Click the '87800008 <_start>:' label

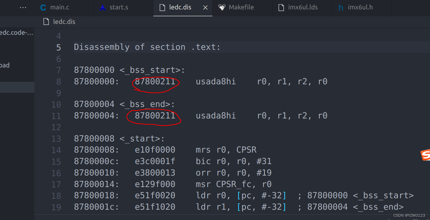click(119, 139)
